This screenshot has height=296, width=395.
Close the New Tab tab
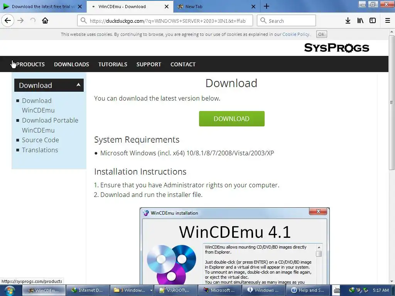pyautogui.click(x=253, y=7)
